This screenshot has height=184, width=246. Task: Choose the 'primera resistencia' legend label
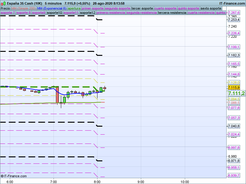pyautogui.click(x=111, y=13)
